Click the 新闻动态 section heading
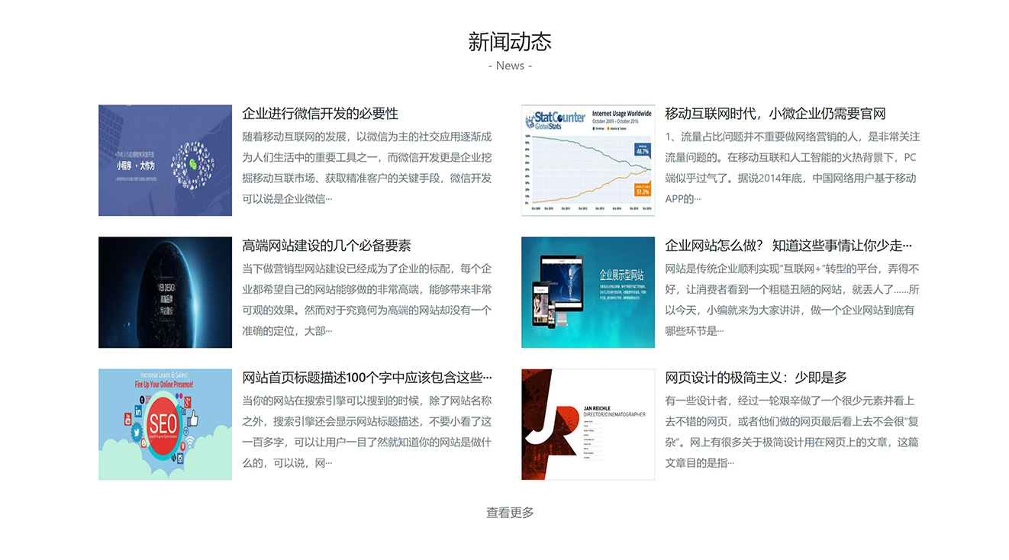Screen dimensions: 1009x560 [x=510, y=41]
